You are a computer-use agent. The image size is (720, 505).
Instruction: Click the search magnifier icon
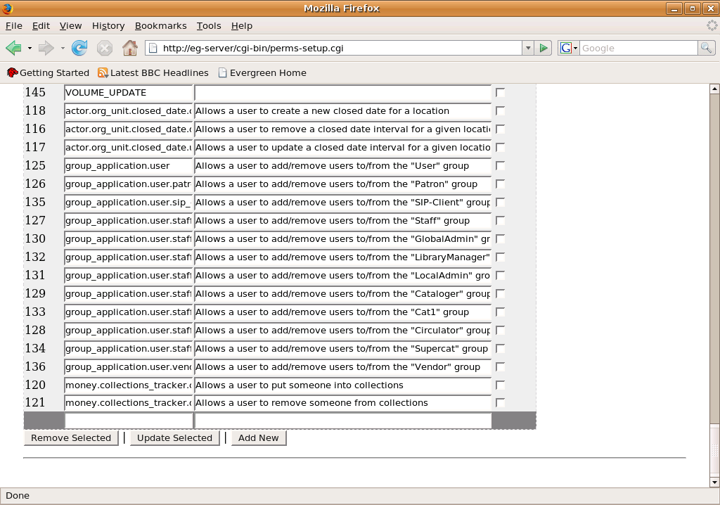706,48
